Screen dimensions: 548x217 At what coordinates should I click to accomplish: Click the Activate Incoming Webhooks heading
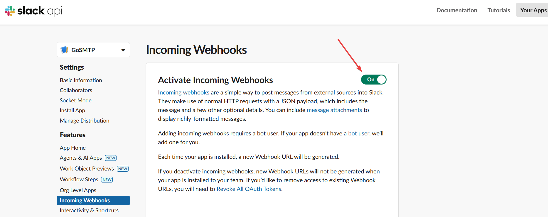coord(215,80)
